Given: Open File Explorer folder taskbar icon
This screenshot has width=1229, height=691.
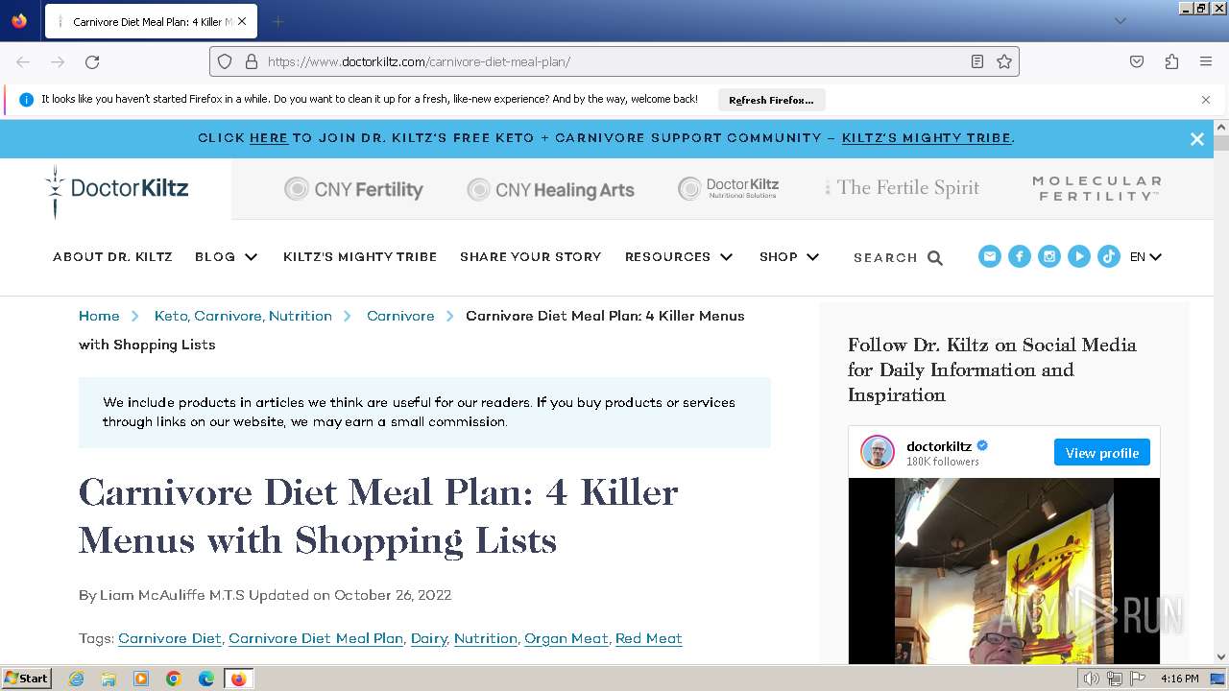Looking at the screenshot, I should click(x=108, y=679).
